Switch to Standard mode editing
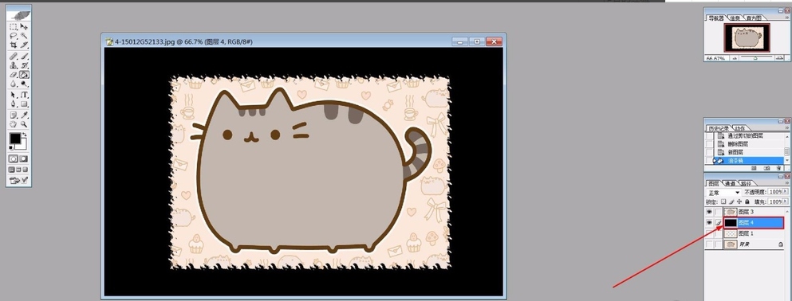This screenshot has height=301, width=792. pos(14,158)
